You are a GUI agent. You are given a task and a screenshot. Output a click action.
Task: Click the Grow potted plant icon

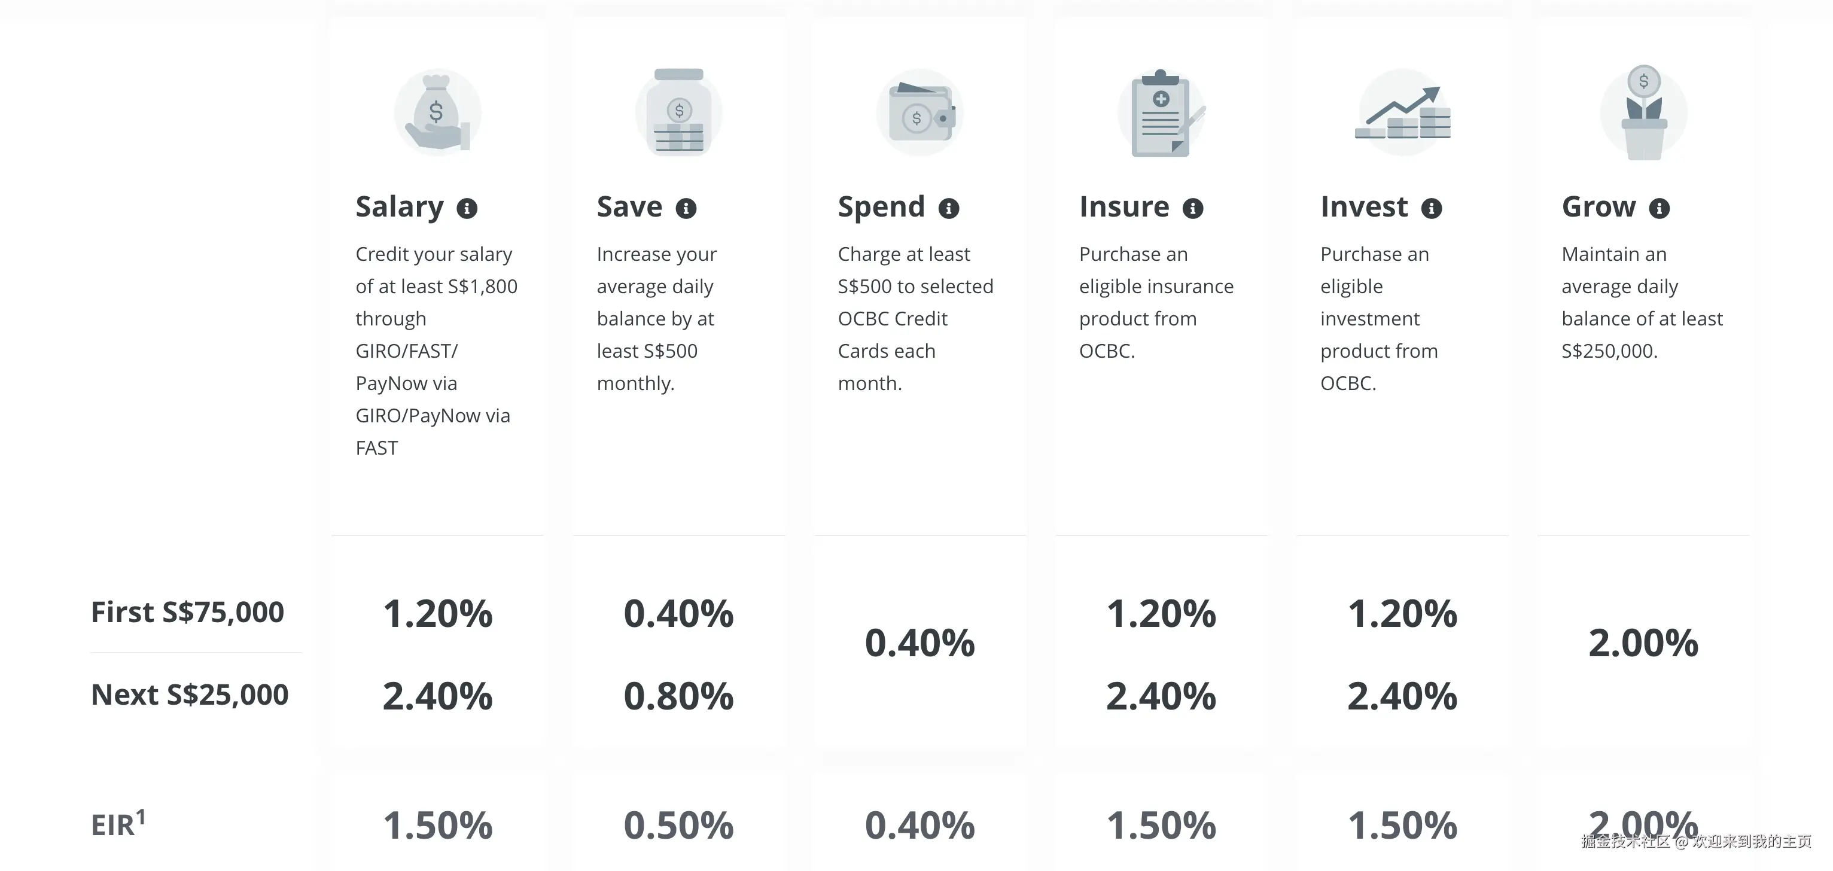tap(1644, 114)
